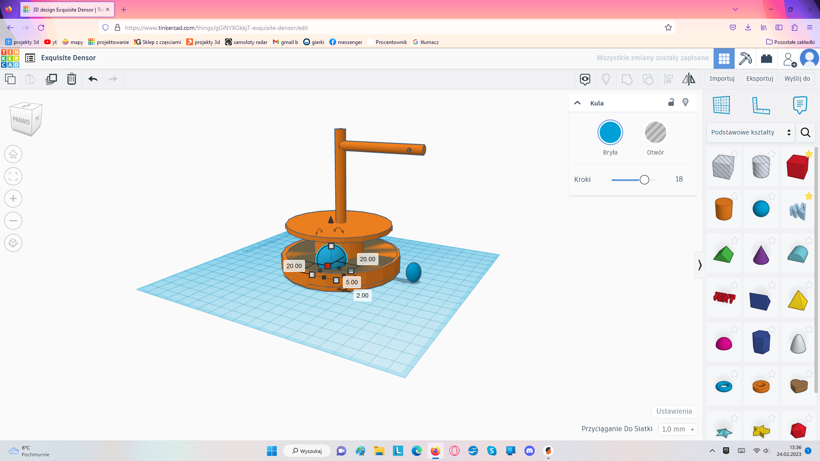Open the Bricks mode
The image size is (820, 461).
click(767, 58)
